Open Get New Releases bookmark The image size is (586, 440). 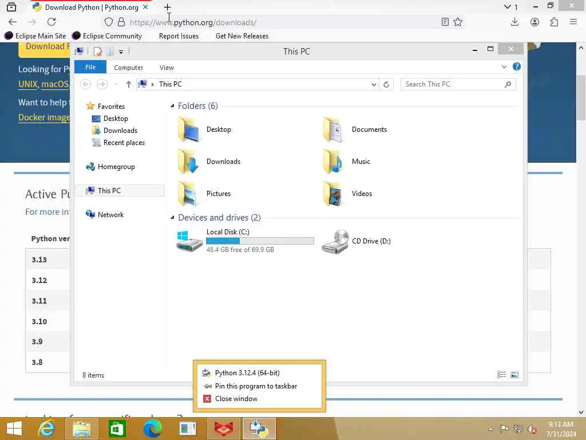(x=242, y=36)
